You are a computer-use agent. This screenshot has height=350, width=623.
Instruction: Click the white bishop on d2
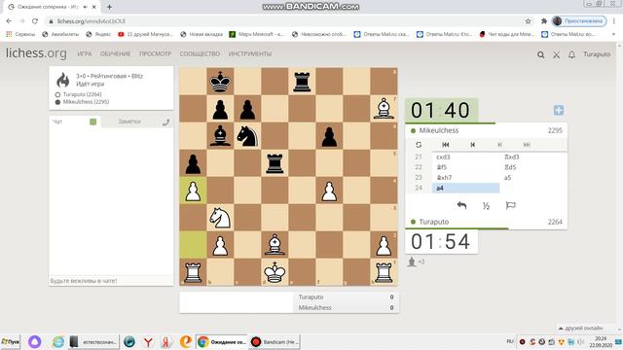pyautogui.click(x=275, y=245)
